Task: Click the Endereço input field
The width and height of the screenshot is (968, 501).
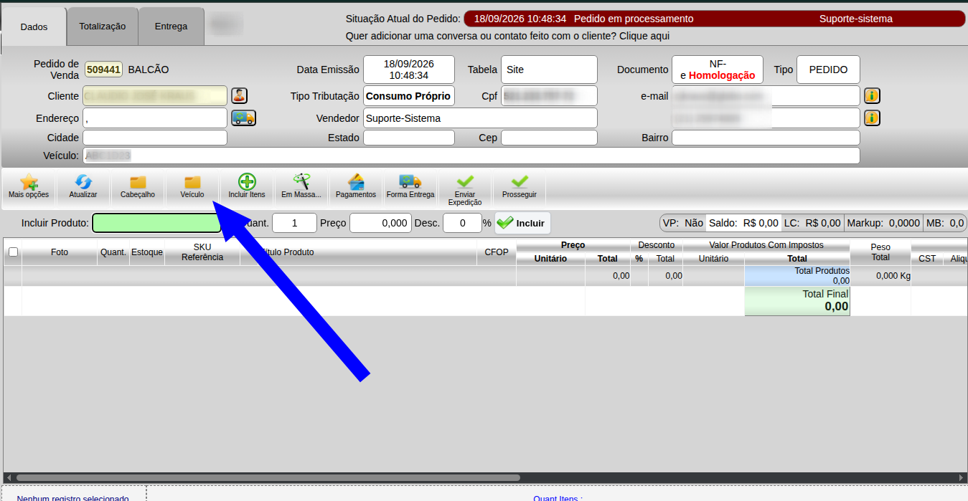Action: [x=155, y=118]
